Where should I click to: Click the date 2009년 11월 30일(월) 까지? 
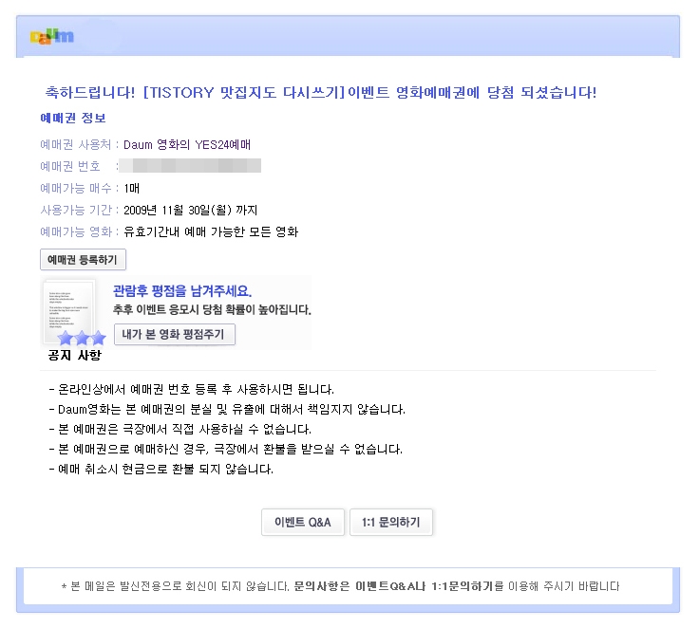[x=190, y=211]
